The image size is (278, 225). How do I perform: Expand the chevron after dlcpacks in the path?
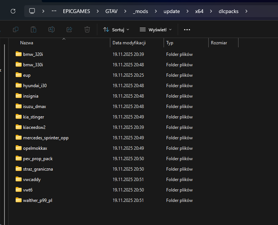(246, 11)
